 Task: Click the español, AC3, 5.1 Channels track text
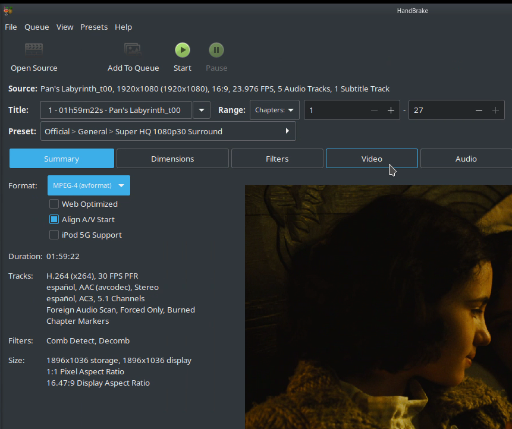click(95, 298)
